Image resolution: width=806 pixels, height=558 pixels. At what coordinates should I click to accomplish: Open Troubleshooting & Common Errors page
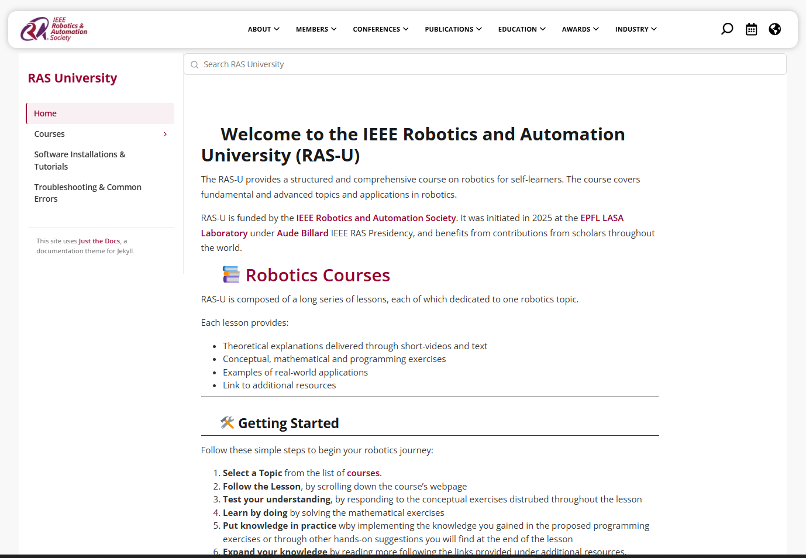88,193
